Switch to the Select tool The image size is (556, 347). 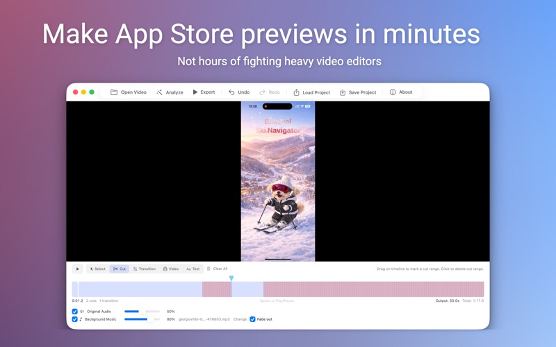point(97,269)
